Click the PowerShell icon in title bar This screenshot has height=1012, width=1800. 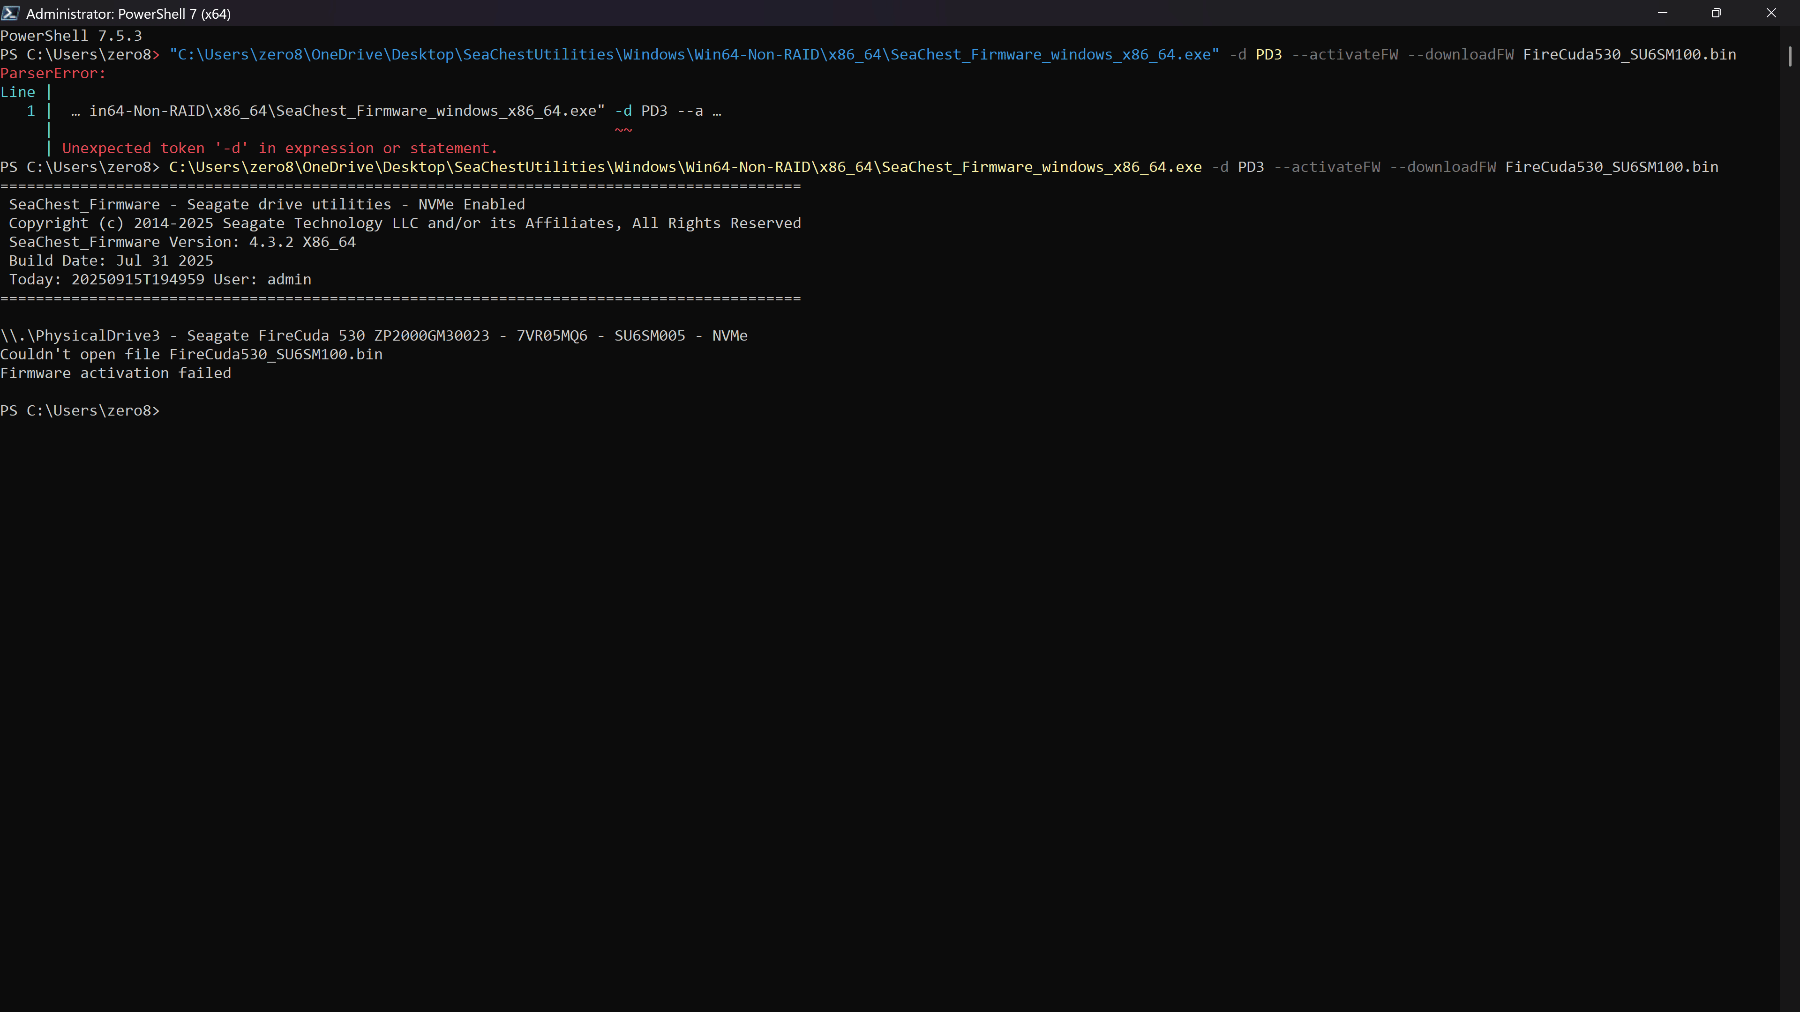click(x=10, y=13)
